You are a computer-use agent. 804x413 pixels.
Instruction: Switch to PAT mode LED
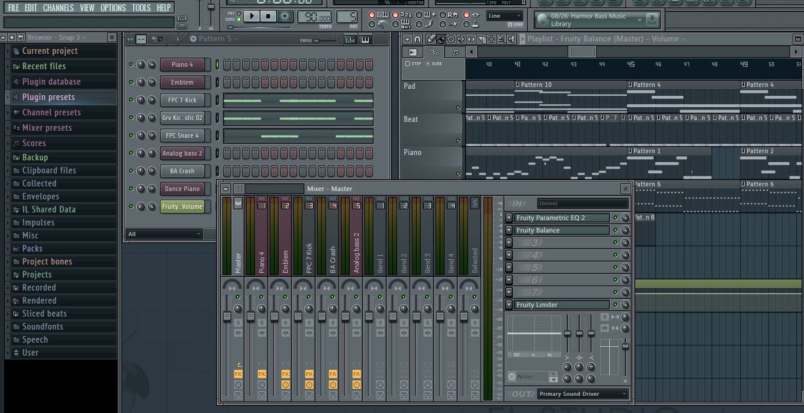239,13
